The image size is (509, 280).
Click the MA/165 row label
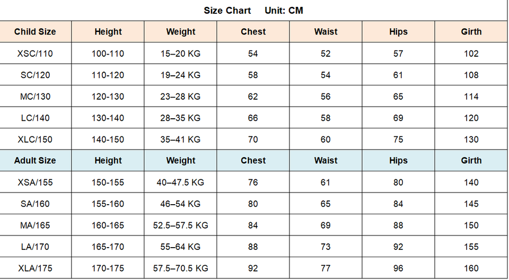(x=35, y=225)
